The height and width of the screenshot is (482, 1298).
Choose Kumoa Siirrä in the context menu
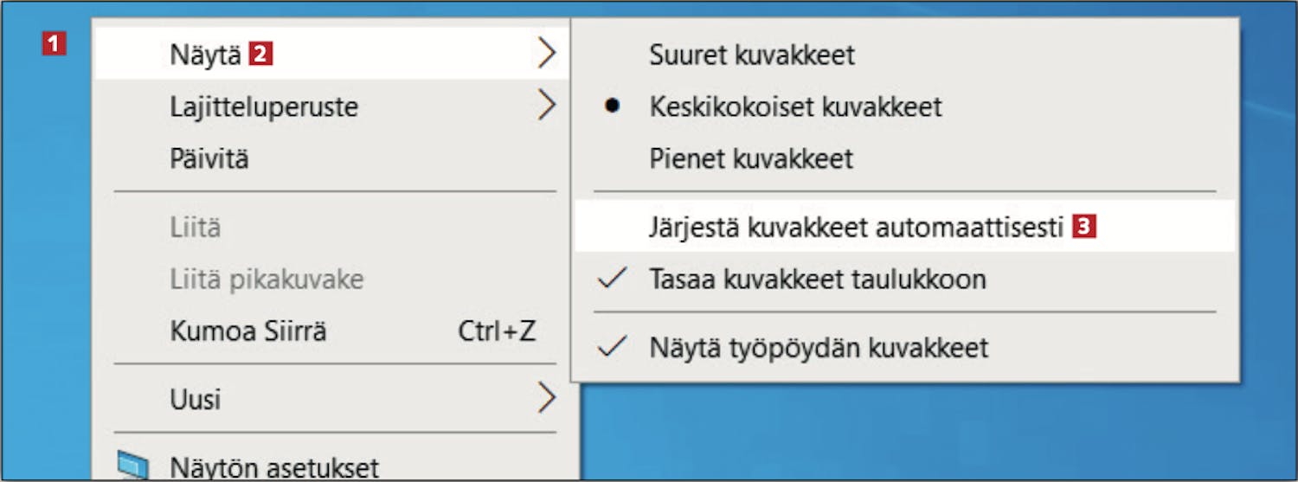coord(248,331)
